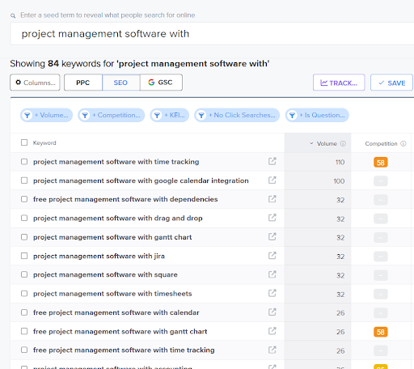Open external link for 'free ... with calendar' row
This screenshot has width=414, height=369.
272,312
